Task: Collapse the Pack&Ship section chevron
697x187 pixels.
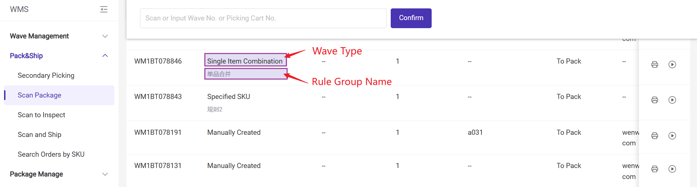Action: tap(105, 56)
